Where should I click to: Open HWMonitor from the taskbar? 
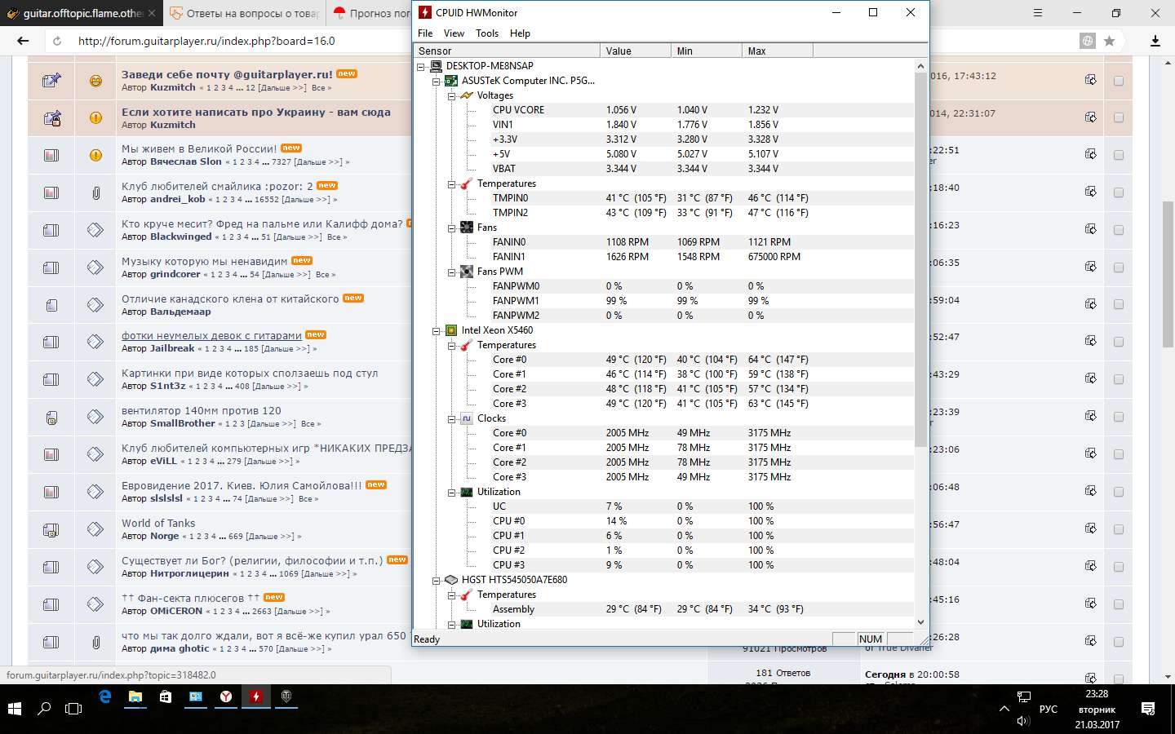click(x=256, y=697)
